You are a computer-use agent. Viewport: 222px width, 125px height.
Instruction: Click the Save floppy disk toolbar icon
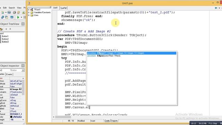tap(9, 12)
